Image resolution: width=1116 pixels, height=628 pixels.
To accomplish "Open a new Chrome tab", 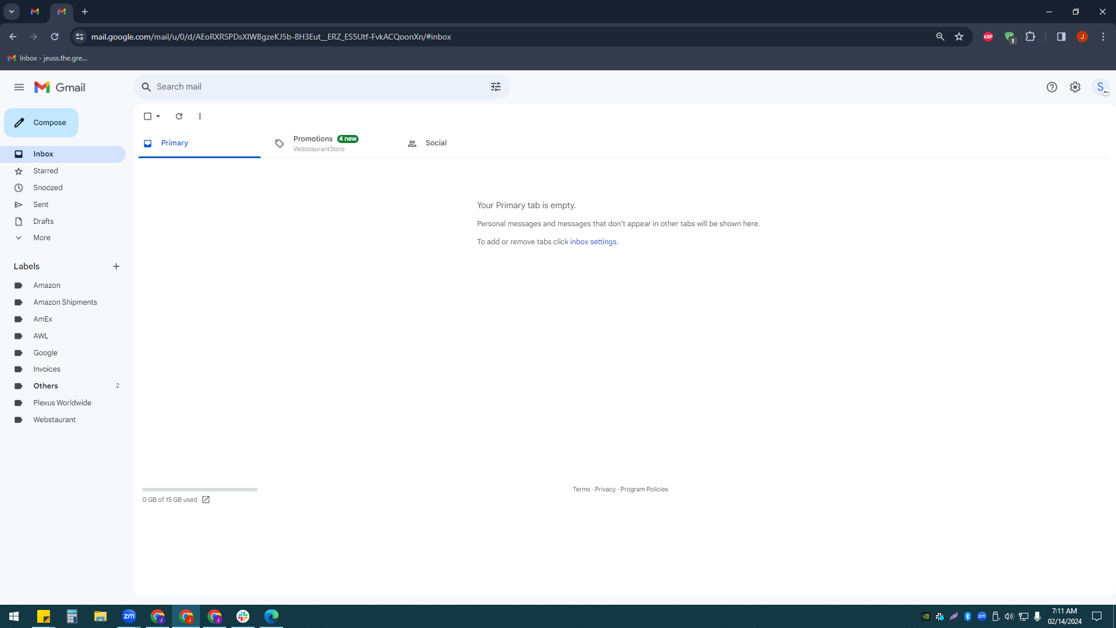I will tap(85, 12).
